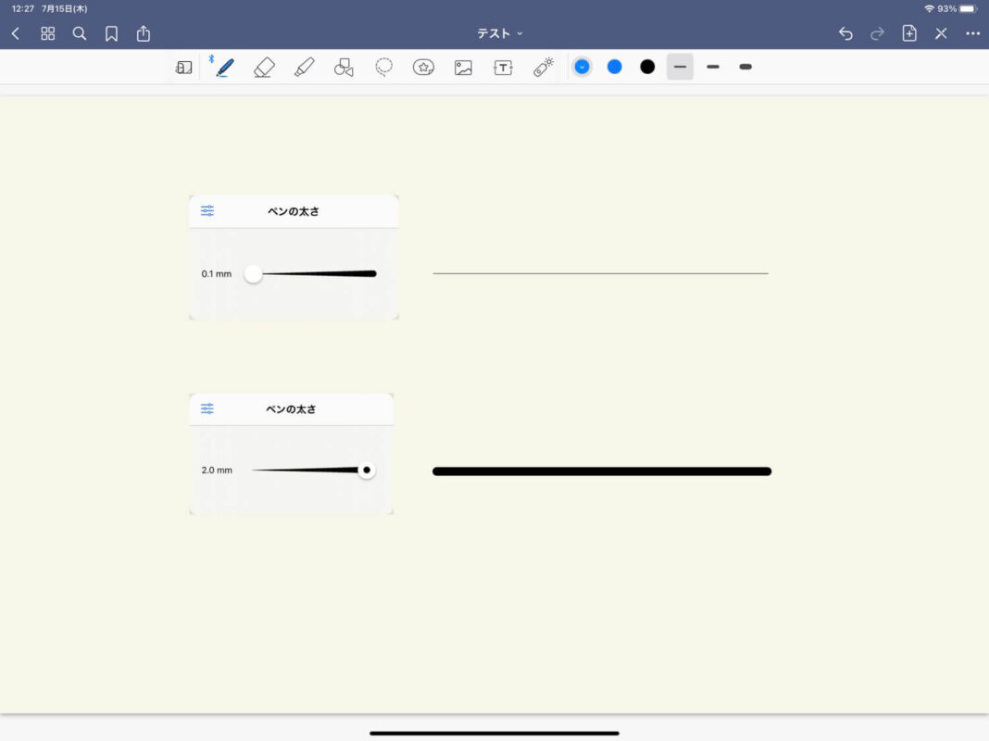Screen dimensions: 989x741
Task: Choose the Lasso selection tool
Action: [383, 67]
